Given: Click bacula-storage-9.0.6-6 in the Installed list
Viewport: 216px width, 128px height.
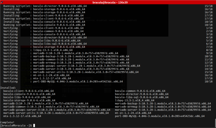Looking at the screenshot, I should pyautogui.click(x=29, y=100).
